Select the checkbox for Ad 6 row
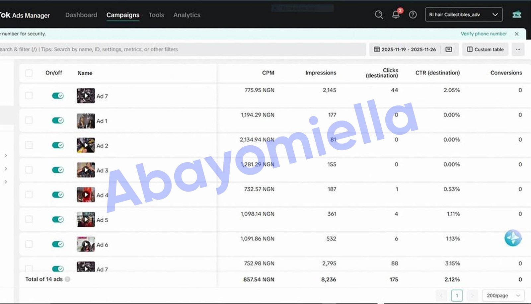The height and width of the screenshot is (304, 531). [29, 244]
